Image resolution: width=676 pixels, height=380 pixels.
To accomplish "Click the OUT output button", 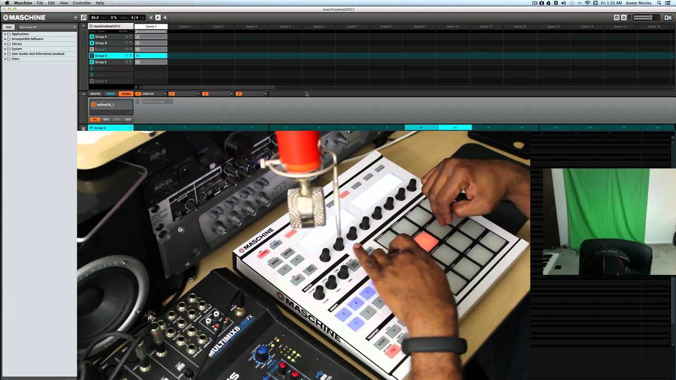I will [128, 120].
